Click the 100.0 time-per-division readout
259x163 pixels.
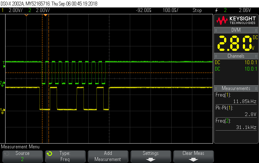coord(170,10)
